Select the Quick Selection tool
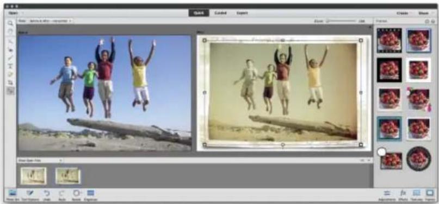Viewport: 439px width, 204px height. click(10, 42)
